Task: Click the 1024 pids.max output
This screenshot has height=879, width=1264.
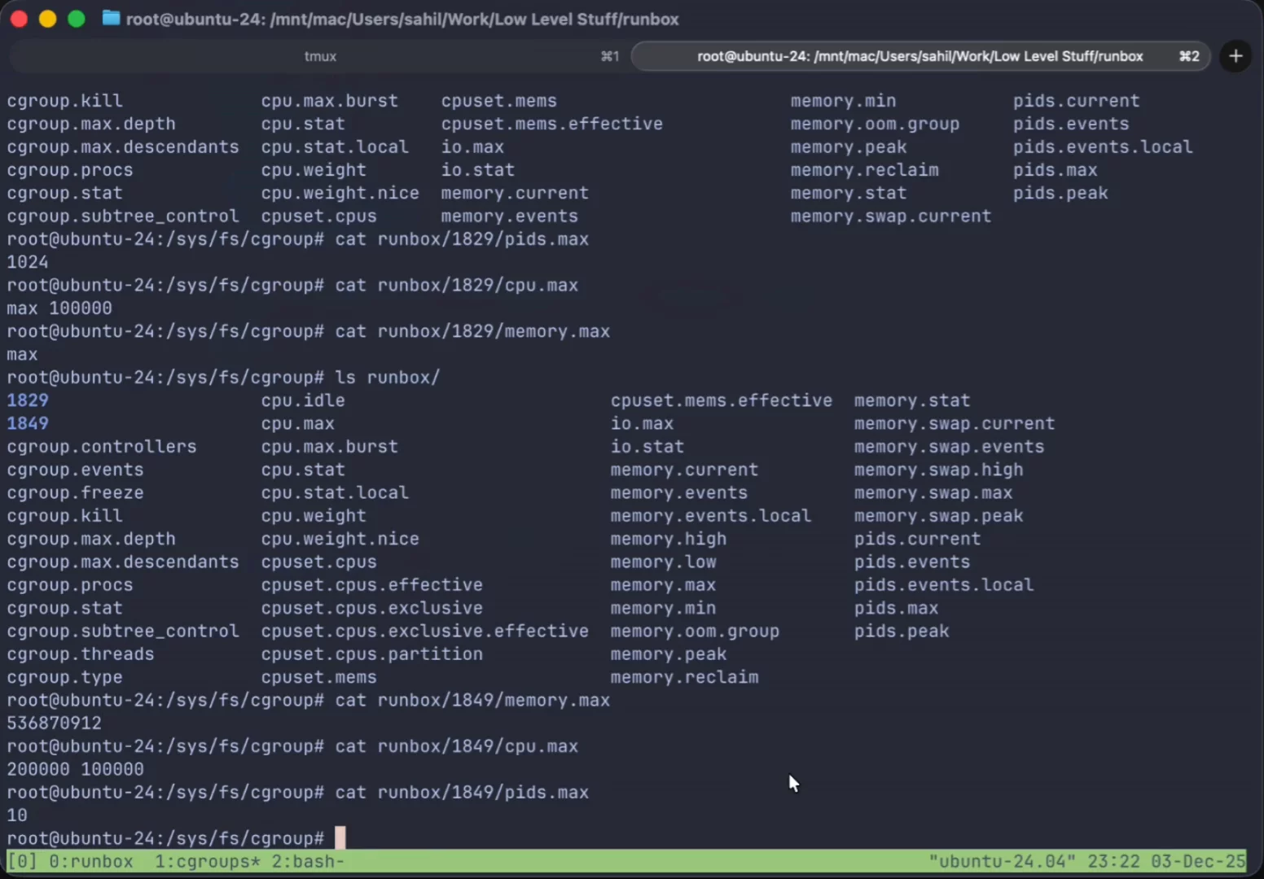Action: click(28, 262)
